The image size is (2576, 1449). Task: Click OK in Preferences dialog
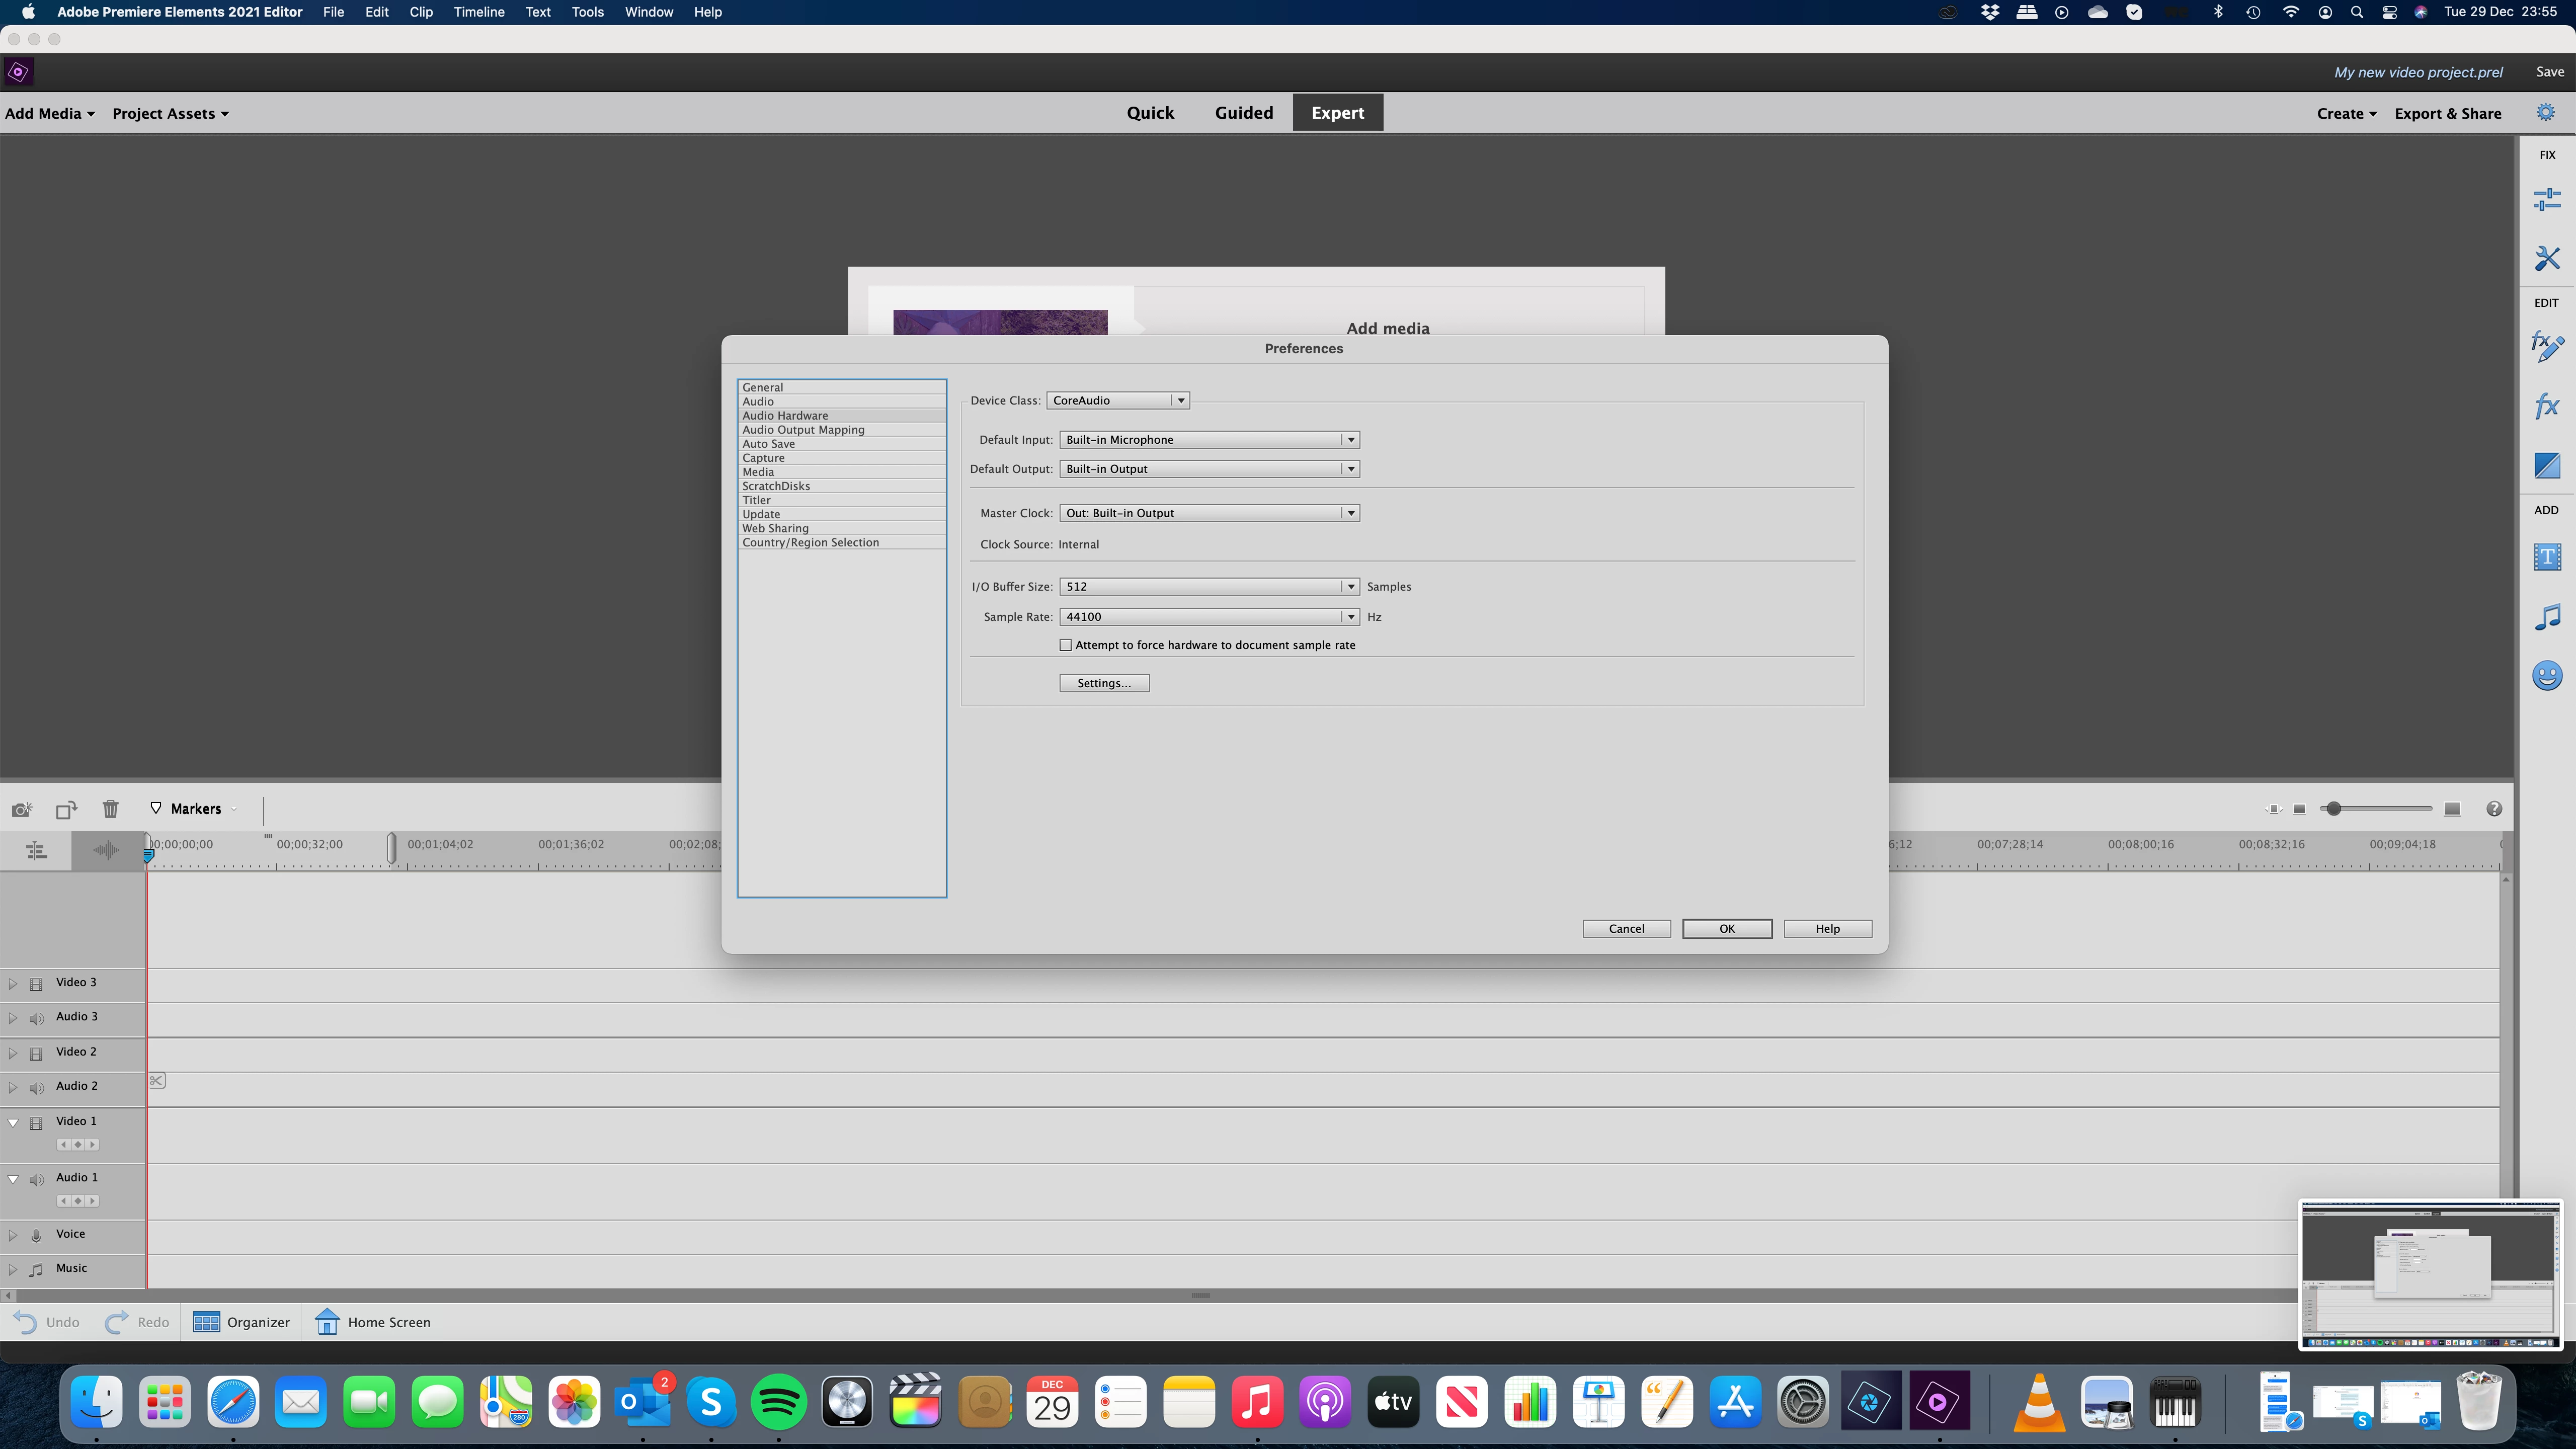coord(1726,929)
